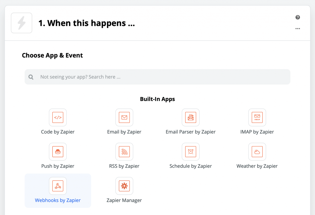Pick the Schedule by Zapier alarm icon
The width and height of the screenshot is (315, 215).
click(191, 152)
